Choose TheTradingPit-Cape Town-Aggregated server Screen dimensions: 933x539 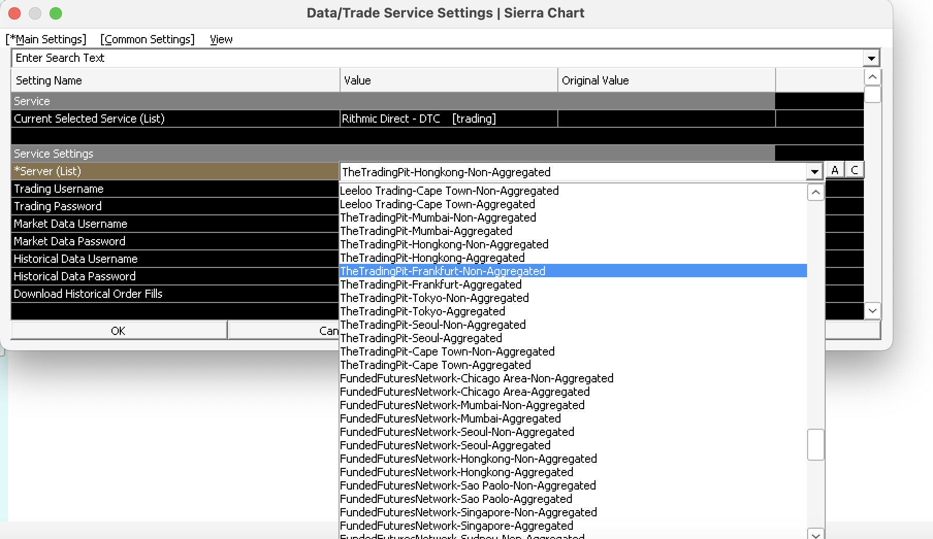click(573, 365)
